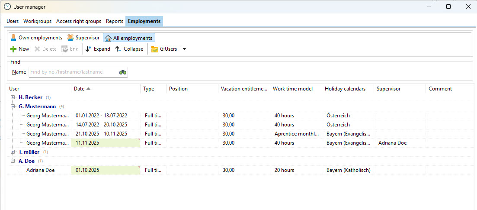Click the green plus New icon
This screenshot has height=210, width=477.
(x=13, y=49)
